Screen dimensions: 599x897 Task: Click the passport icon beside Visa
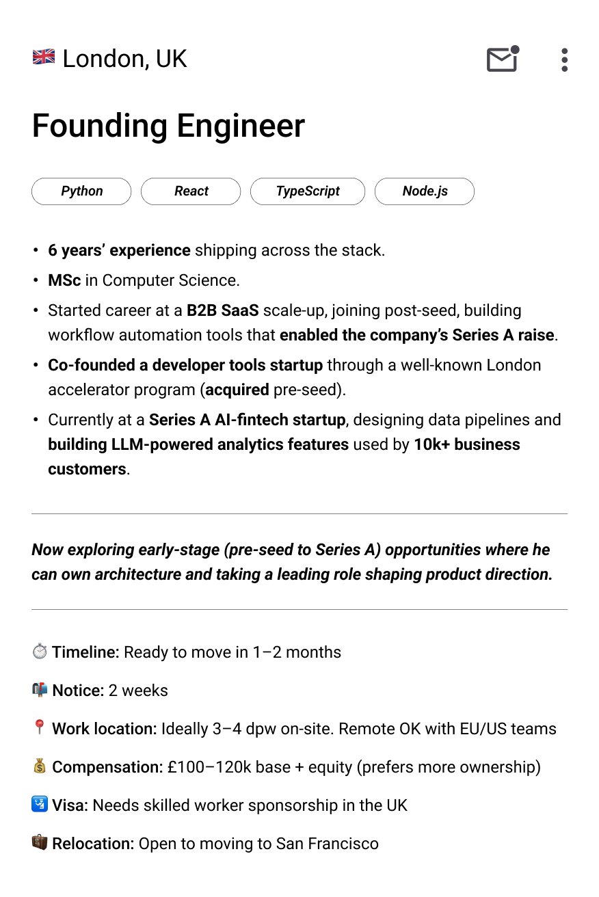(40, 805)
